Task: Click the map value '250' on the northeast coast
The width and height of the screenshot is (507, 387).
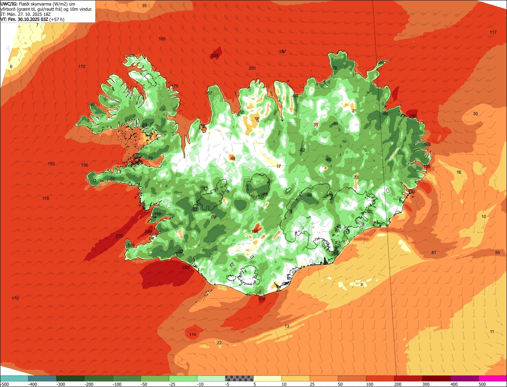Action: point(413,116)
